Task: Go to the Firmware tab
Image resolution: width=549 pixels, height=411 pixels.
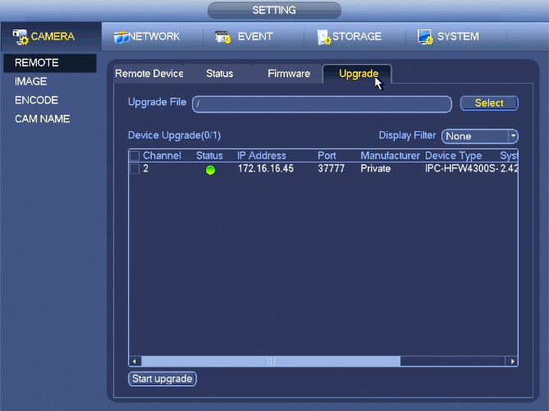Action: pos(289,74)
